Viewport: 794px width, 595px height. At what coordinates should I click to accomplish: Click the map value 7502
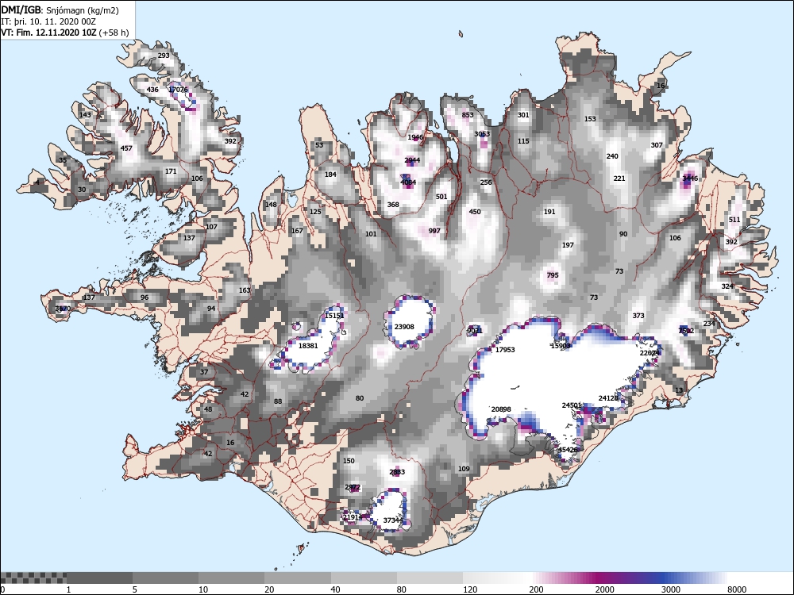coord(686,331)
